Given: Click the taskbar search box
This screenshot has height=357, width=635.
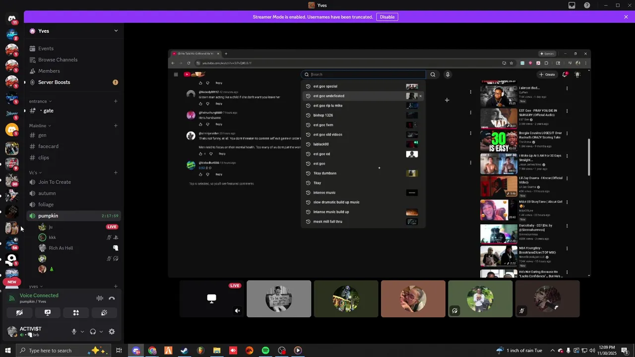Looking at the screenshot, I should point(63,351).
